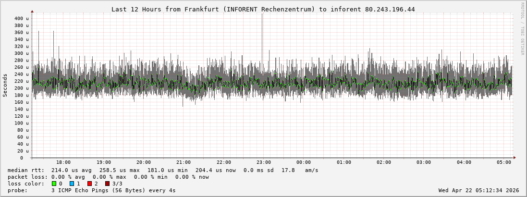Click the red loss color 2 swatch
Screen dimensions: 527x197
[x=89, y=184]
